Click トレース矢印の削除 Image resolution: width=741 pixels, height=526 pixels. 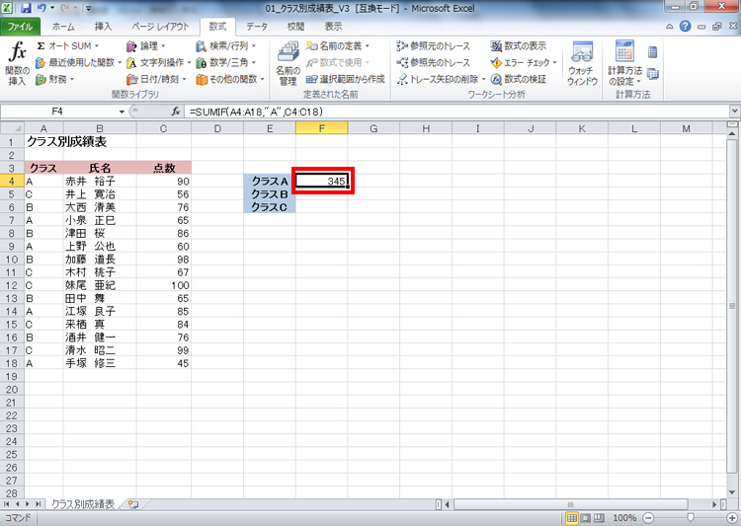point(441,79)
